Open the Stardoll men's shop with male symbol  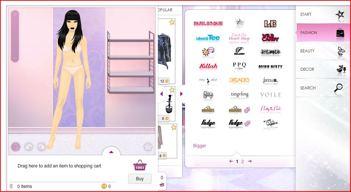click(239, 109)
